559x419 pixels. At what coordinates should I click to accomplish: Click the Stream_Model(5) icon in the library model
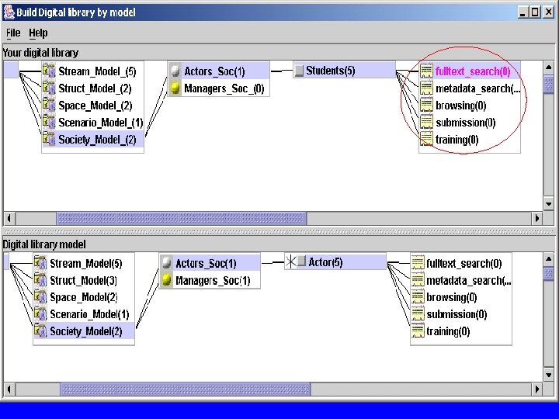[40, 263]
